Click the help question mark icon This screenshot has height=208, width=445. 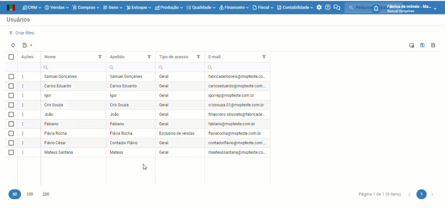pyautogui.click(x=328, y=7)
